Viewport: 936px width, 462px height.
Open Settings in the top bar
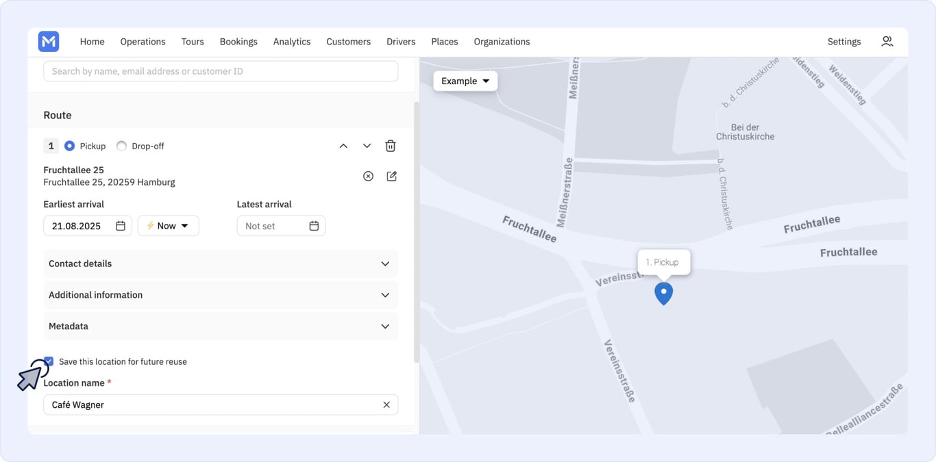[844, 42]
